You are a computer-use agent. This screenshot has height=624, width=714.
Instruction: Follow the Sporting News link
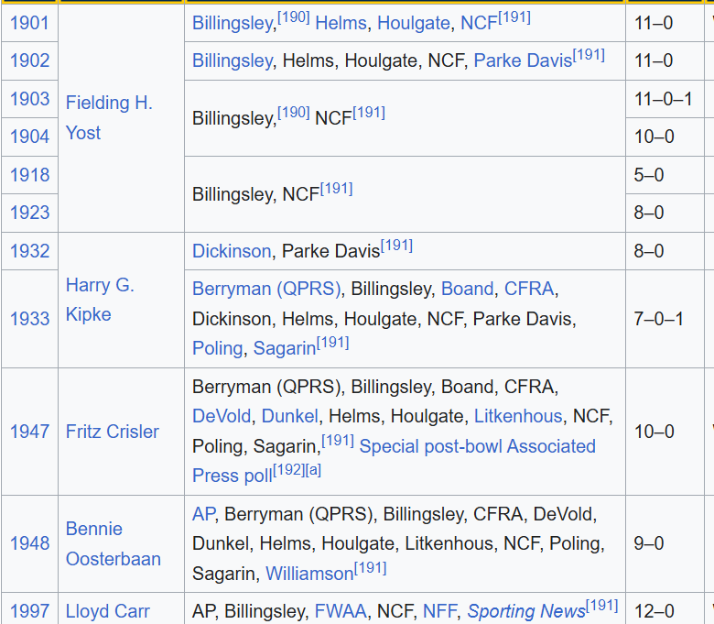[526, 611]
